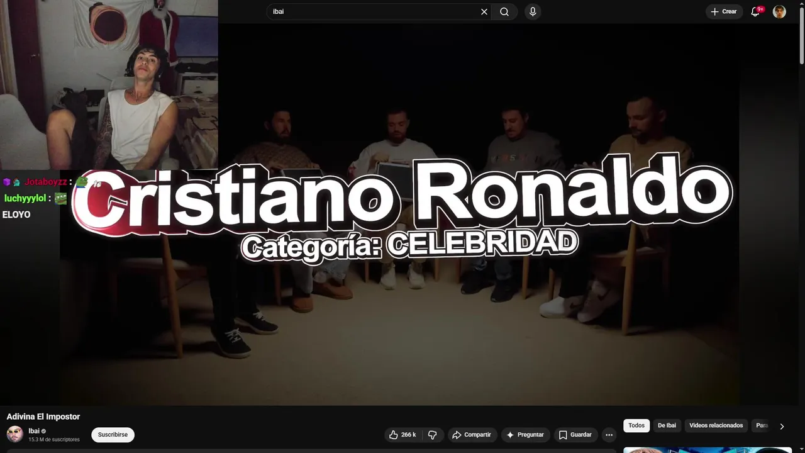Select the Videos relacionados chip
Viewport: 805px width, 453px height.
pyautogui.click(x=716, y=426)
